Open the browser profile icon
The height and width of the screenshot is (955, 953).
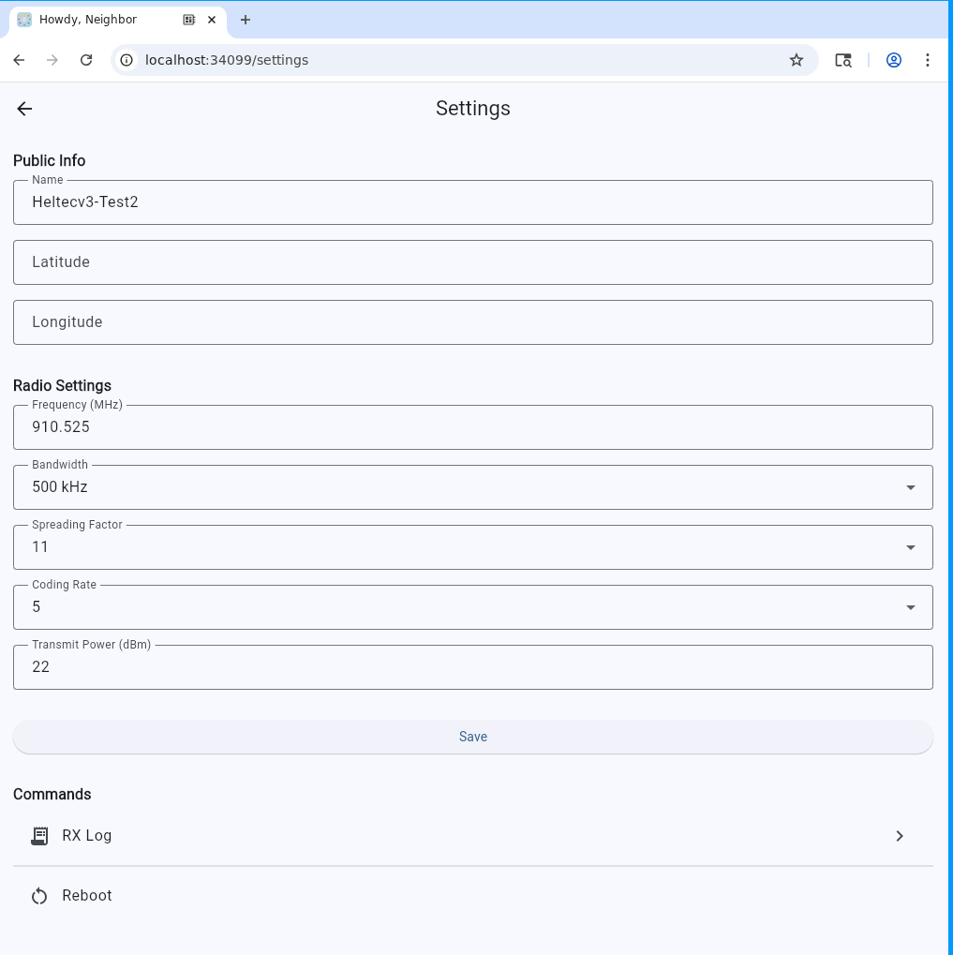(x=893, y=60)
